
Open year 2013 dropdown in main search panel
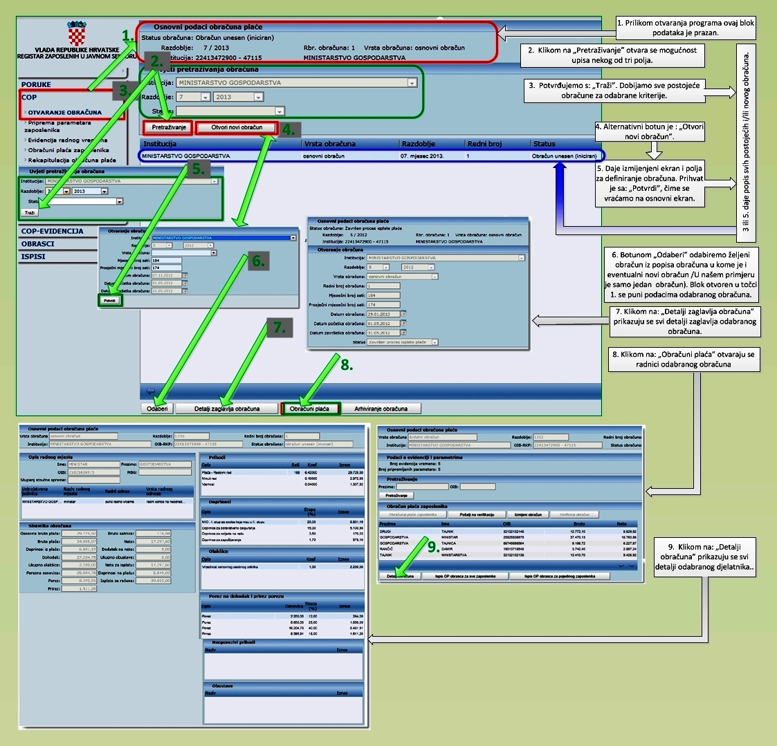coord(258,97)
